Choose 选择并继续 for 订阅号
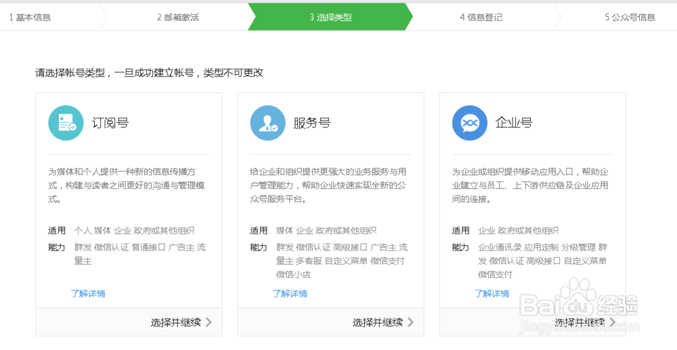This screenshot has height=350, width=677. click(x=176, y=322)
